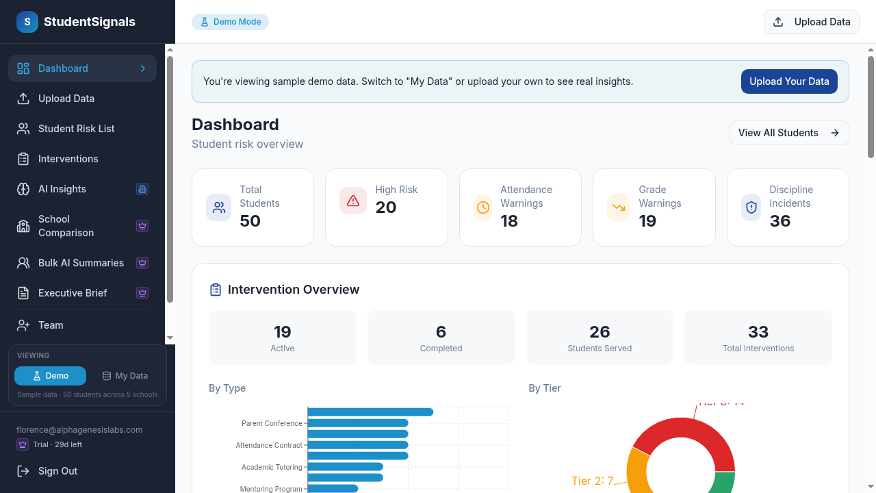Click the Bulk AI Summaries user icon
This screenshot has width=876, height=493.
coord(23,263)
